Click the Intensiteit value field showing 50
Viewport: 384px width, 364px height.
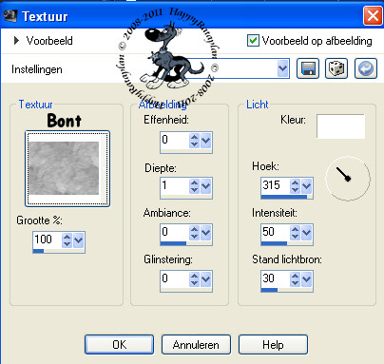tap(276, 232)
